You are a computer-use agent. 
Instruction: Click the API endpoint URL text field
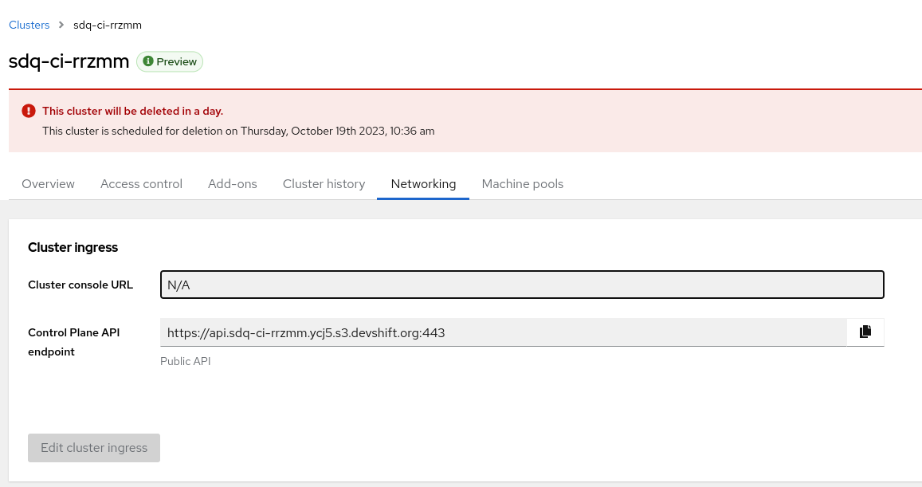(503, 332)
